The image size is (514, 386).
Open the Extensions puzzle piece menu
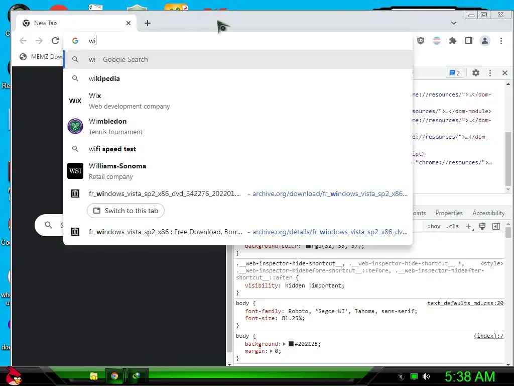[x=453, y=41]
